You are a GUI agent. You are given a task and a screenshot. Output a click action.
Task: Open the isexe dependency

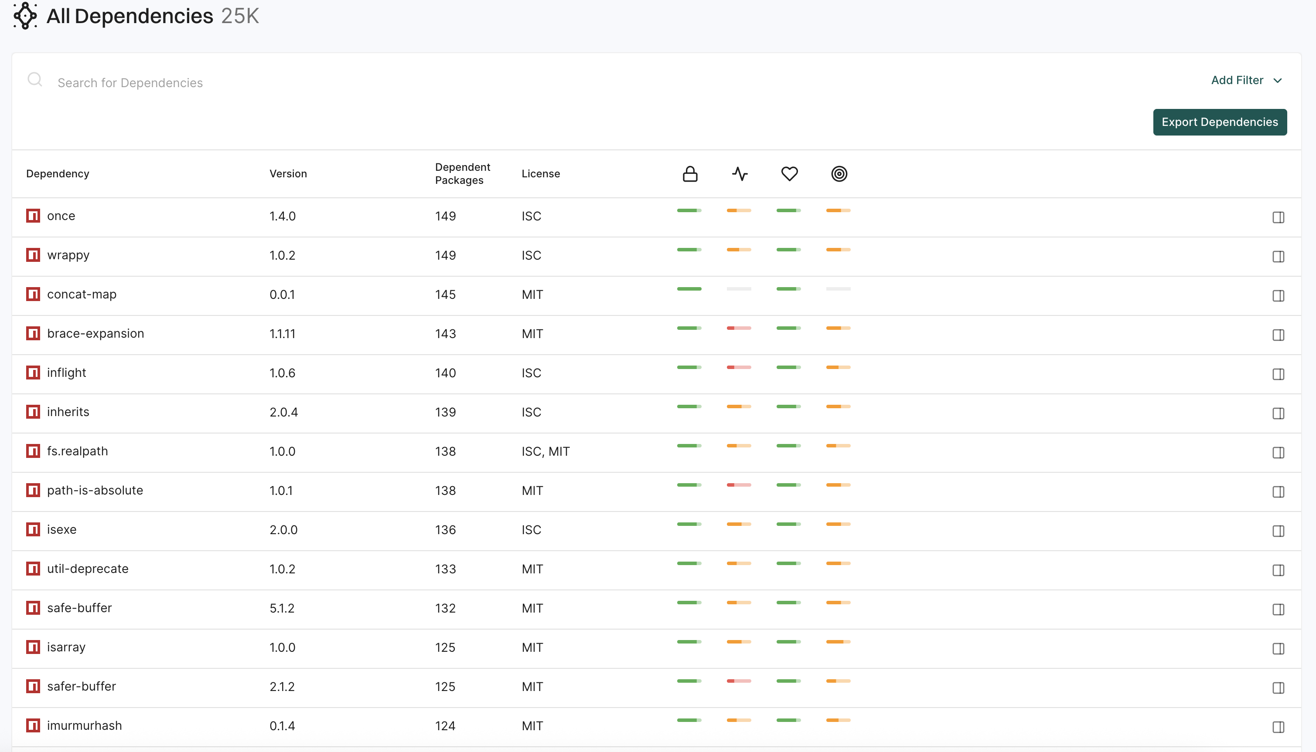pyautogui.click(x=62, y=530)
